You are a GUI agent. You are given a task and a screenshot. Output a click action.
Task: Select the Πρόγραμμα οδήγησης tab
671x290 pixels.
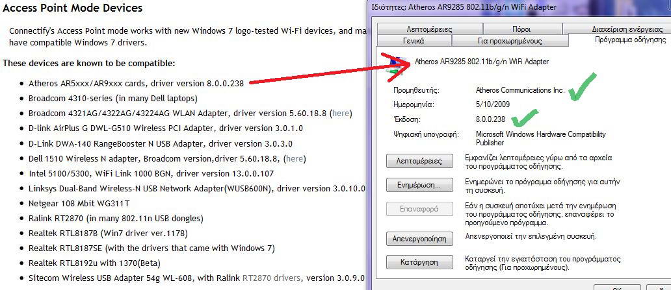(x=620, y=40)
